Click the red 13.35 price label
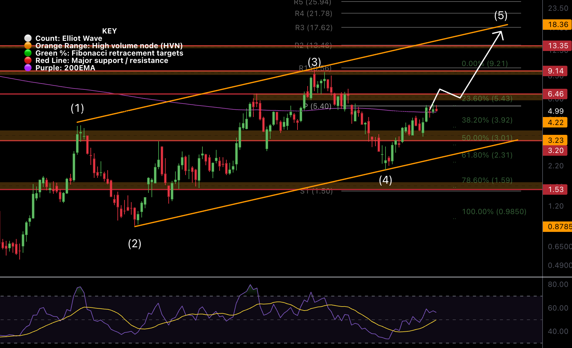 (557, 46)
